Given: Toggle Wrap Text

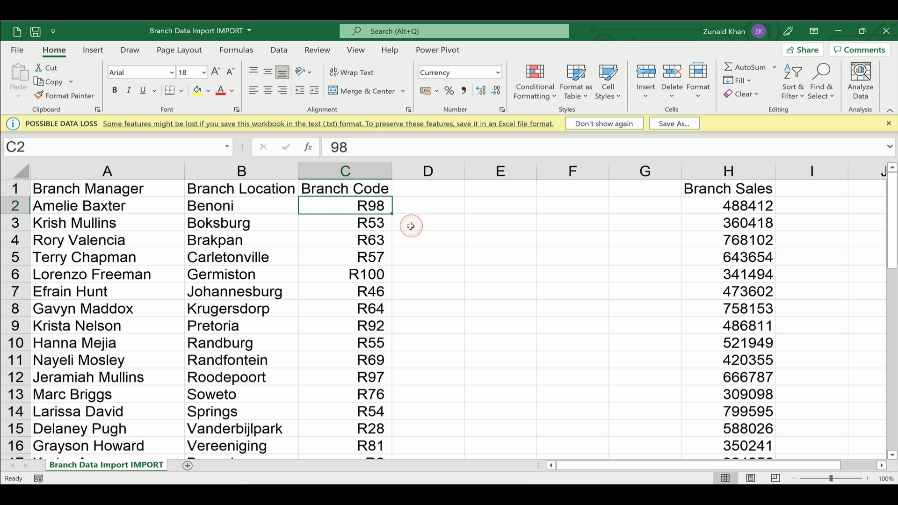Looking at the screenshot, I should [351, 72].
